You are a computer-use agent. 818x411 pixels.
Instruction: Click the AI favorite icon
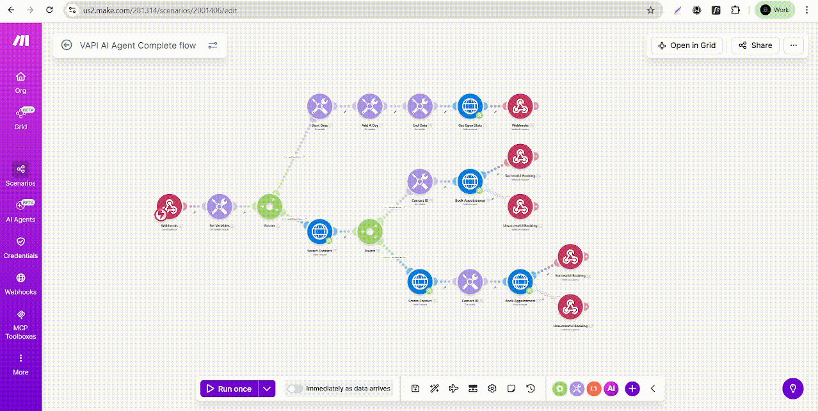click(x=611, y=389)
